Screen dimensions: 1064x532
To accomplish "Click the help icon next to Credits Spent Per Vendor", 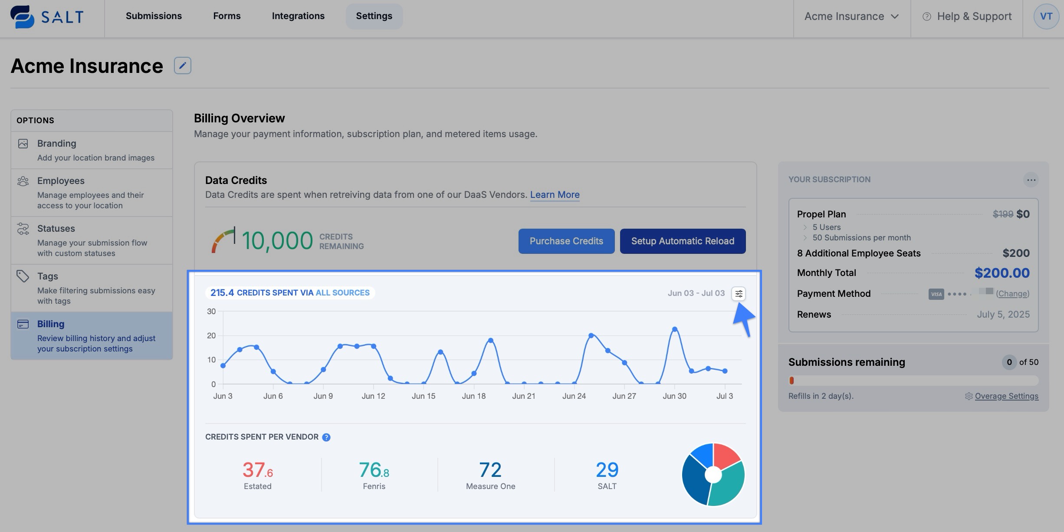I will 326,437.
